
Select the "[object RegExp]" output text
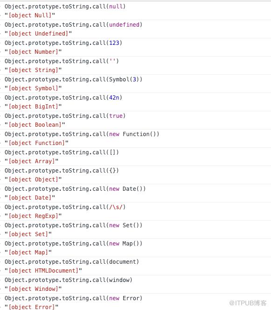33,216
